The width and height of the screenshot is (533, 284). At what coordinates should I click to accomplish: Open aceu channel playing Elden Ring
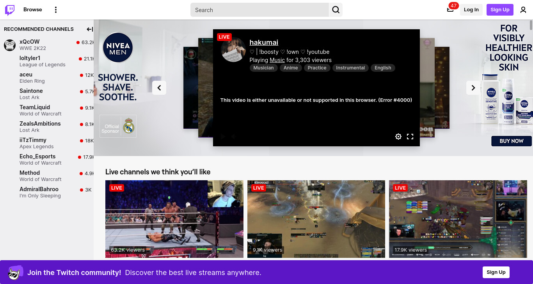pyautogui.click(x=47, y=78)
